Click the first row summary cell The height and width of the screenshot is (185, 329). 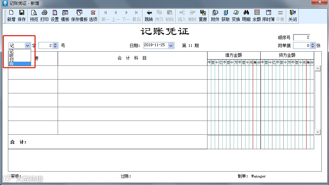coord(33,72)
